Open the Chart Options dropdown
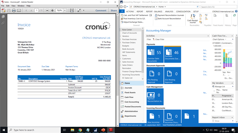This screenshot has width=238, height=133. click(x=219, y=39)
